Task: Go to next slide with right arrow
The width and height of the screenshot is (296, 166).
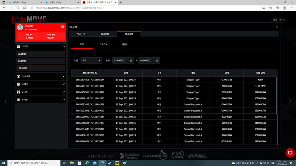Action: [x=290, y=101]
